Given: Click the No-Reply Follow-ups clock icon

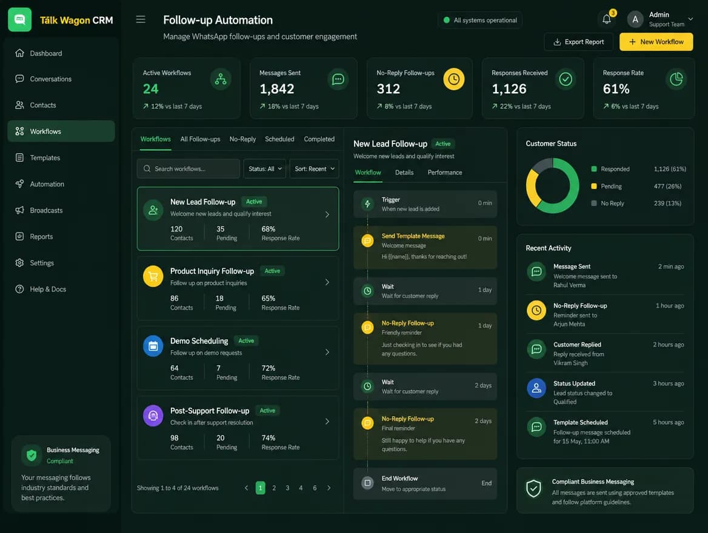Looking at the screenshot, I should click(x=453, y=79).
